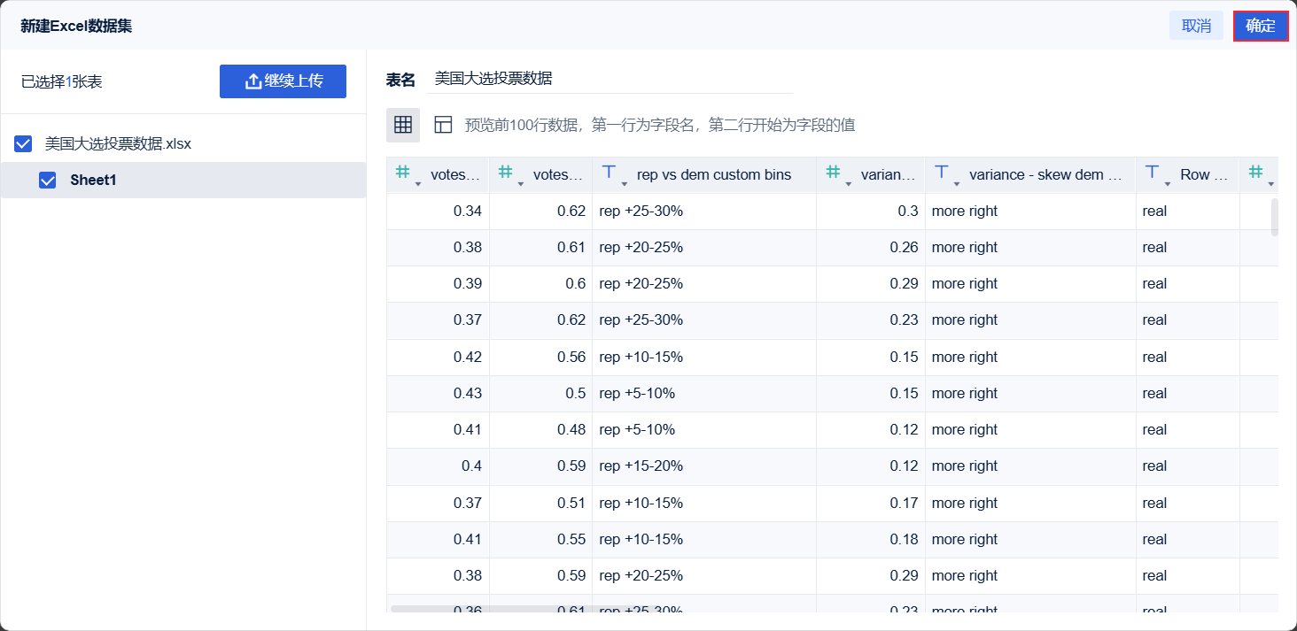This screenshot has width=1297, height=631.
Task: Toggle the Sheet1 checkbox
Action: 48,181
